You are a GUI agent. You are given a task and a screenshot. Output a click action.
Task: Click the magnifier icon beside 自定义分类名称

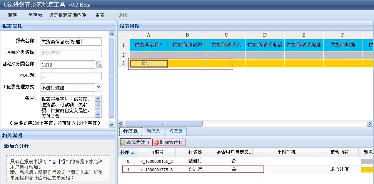click(99, 64)
